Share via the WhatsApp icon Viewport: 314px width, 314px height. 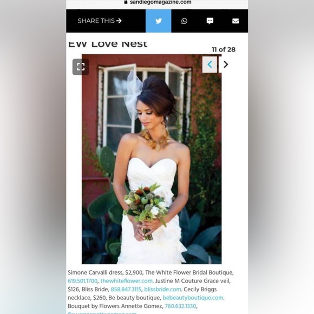click(184, 21)
